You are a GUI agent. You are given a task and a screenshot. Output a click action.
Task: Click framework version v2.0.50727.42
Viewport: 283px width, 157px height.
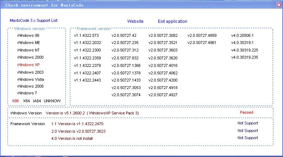124,35
